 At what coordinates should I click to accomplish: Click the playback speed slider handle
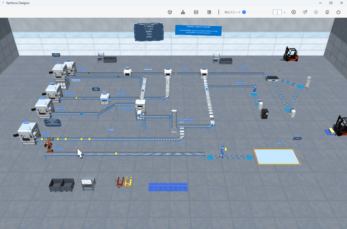click(x=244, y=12)
